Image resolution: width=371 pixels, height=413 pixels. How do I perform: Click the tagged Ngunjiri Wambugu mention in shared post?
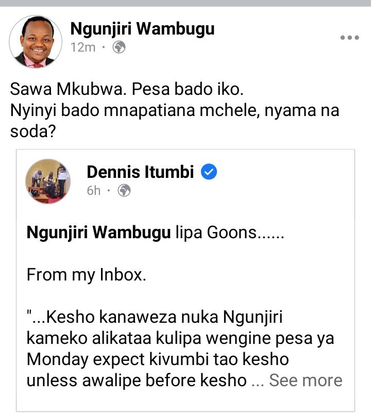click(x=99, y=233)
